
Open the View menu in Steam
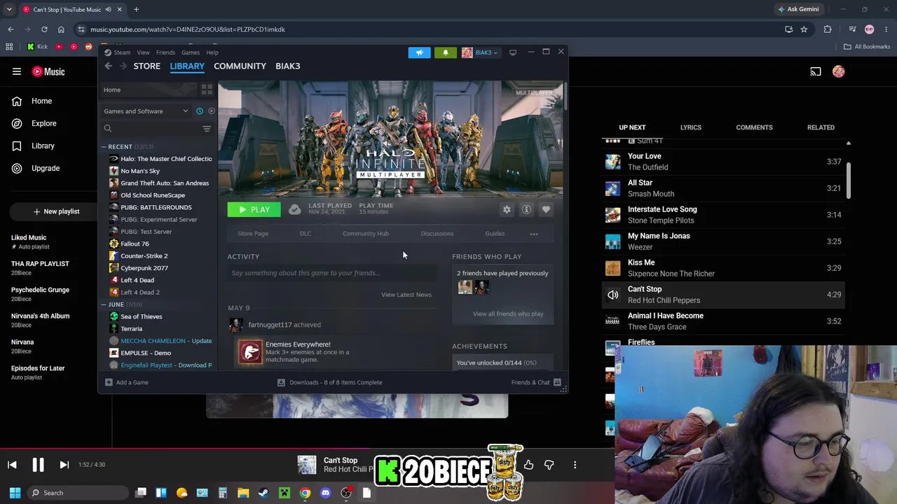tap(143, 52)
